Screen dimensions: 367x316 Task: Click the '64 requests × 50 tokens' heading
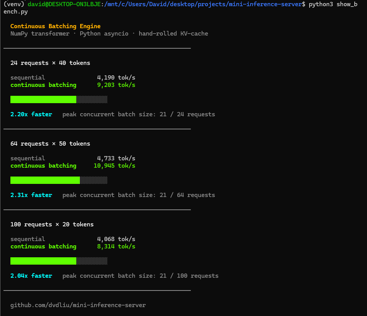pyautogui.click(x=51, y=144)
